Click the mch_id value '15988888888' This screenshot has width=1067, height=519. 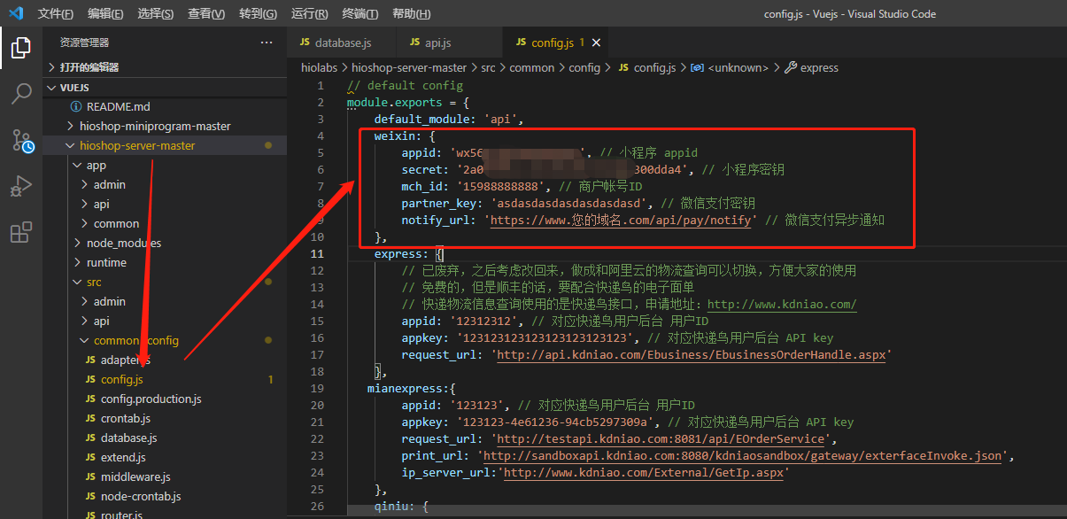[x=500, y=186]
